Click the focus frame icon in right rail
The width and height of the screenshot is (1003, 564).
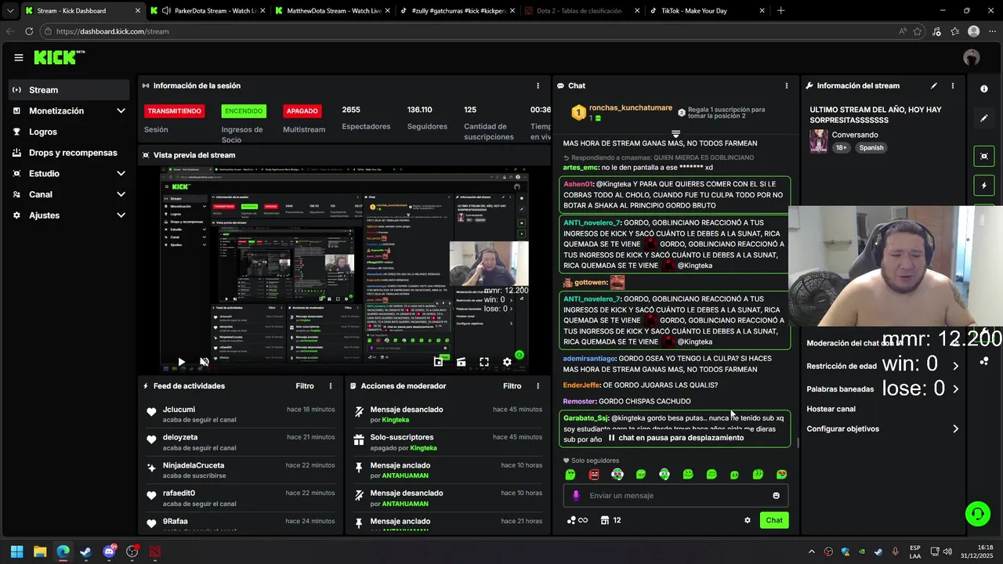pyautogui.click(x=984, y=156)
